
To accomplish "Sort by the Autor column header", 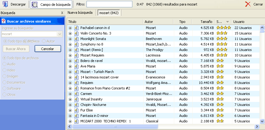I will pos(158,22).
